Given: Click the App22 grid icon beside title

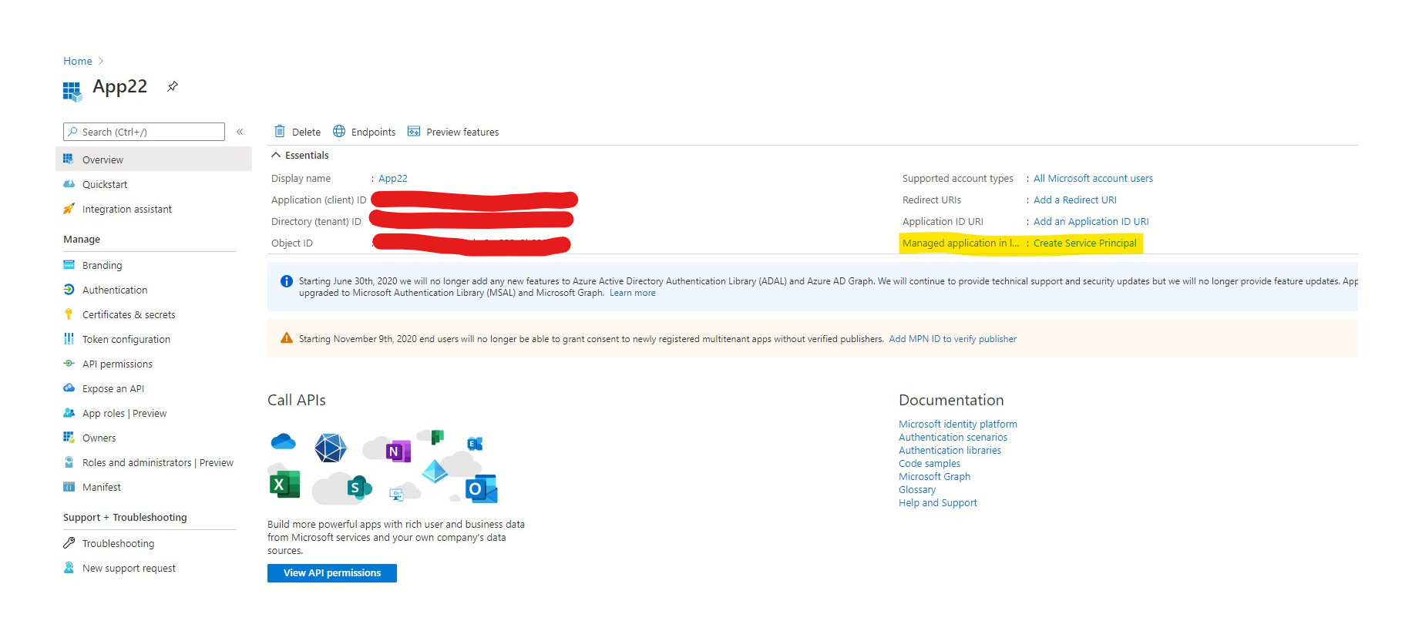Looking at the screenshot, I should point(72,92).
